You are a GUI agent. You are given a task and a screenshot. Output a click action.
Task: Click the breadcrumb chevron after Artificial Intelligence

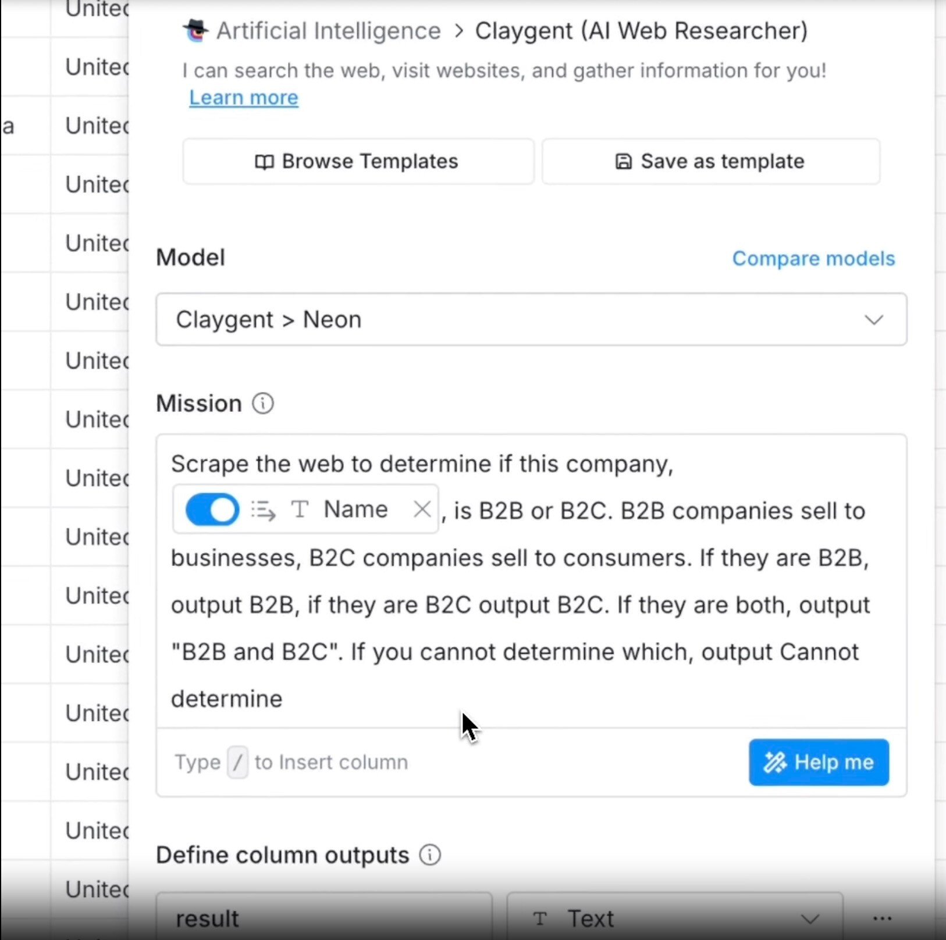(458, 31)
